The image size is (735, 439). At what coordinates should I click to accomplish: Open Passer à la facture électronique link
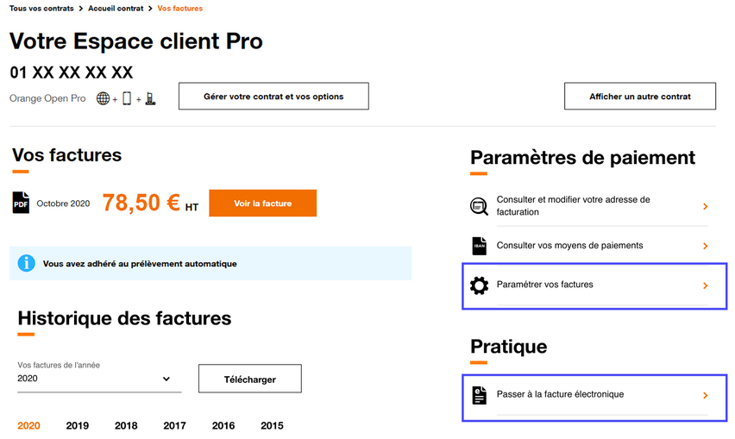(560, 394)
